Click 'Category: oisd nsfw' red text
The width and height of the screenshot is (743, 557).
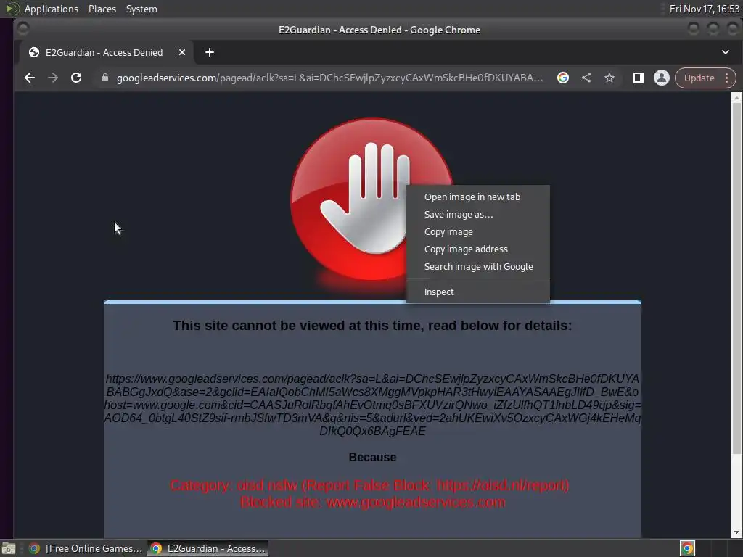point(369,485)
